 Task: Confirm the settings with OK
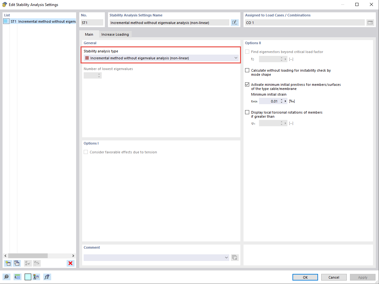click(x=305, y=277)
